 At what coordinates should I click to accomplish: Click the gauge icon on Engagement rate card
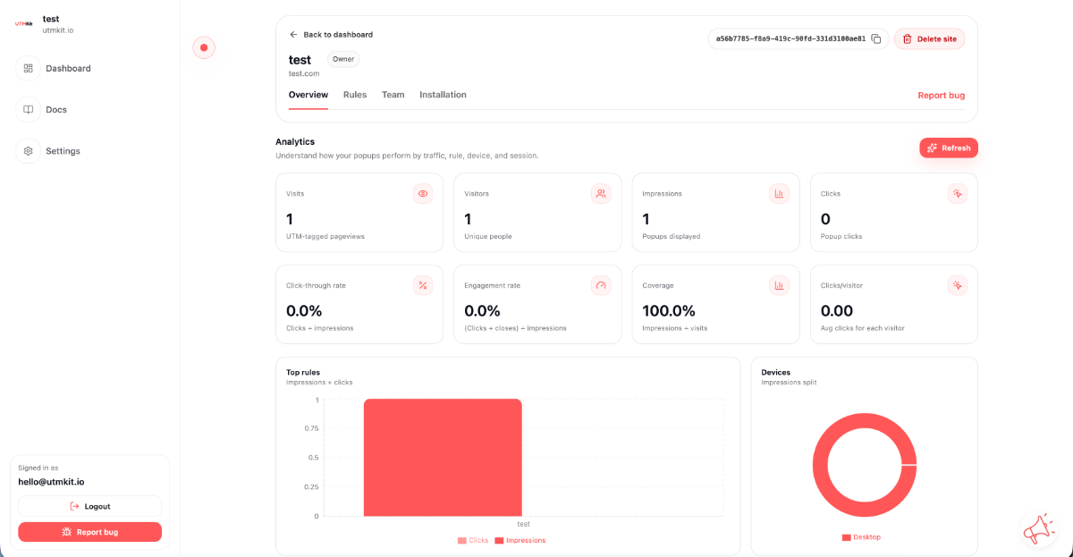601,285
